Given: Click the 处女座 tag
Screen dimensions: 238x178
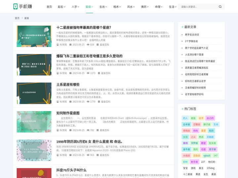Looking at the screenshot, I should click(x=212, y=143).
